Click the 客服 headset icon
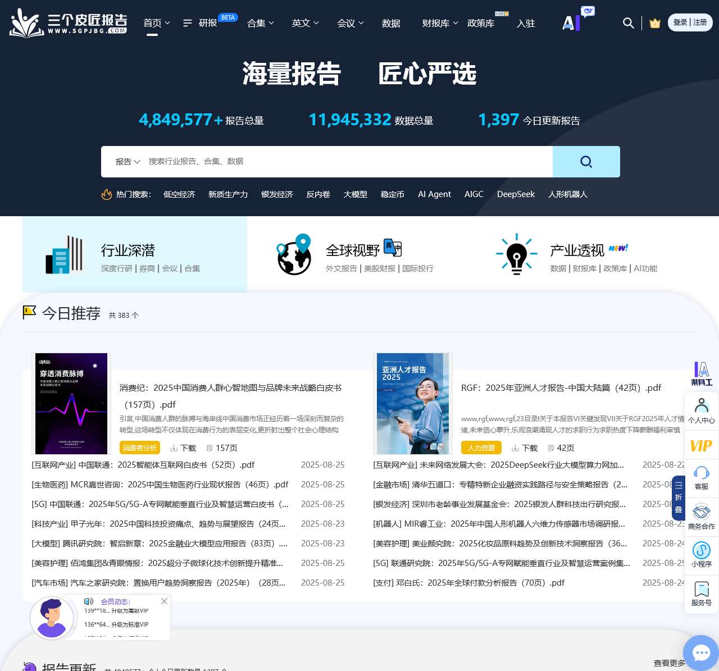 tap(701, 477)
